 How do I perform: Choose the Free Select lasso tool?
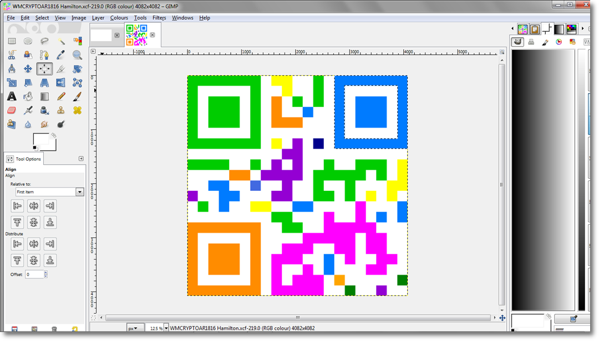(44, 41)
